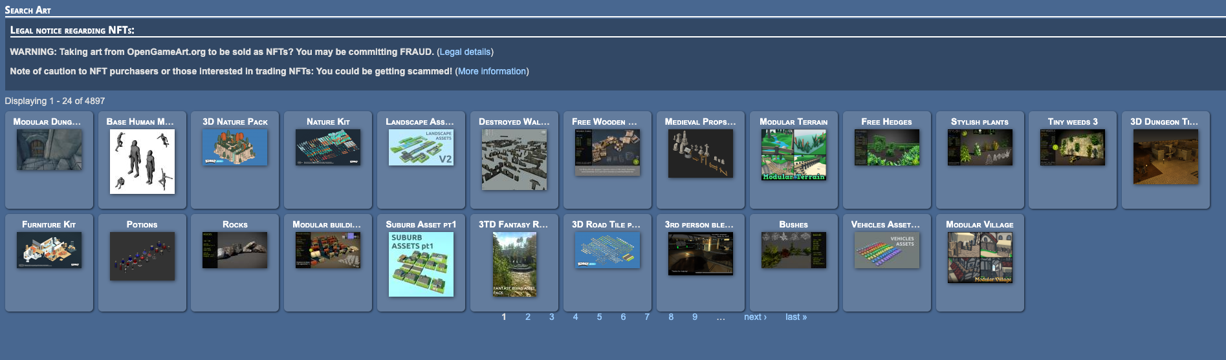Go to page 9 of results
Screen dimensions: 1226x360
(x=695, y=317)
